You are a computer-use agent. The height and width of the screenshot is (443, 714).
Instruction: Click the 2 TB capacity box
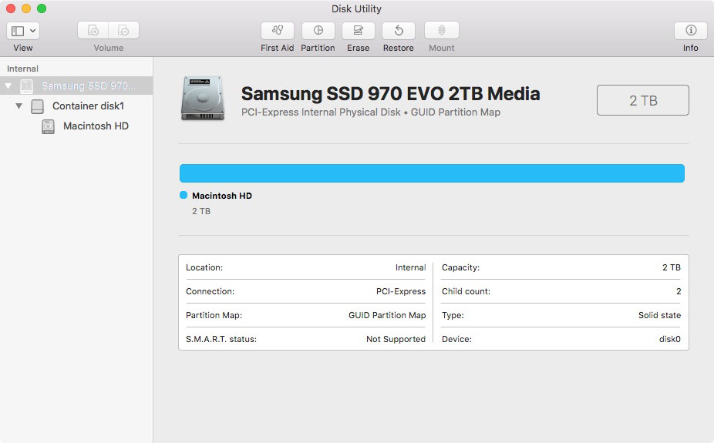(x=642, y=100)
